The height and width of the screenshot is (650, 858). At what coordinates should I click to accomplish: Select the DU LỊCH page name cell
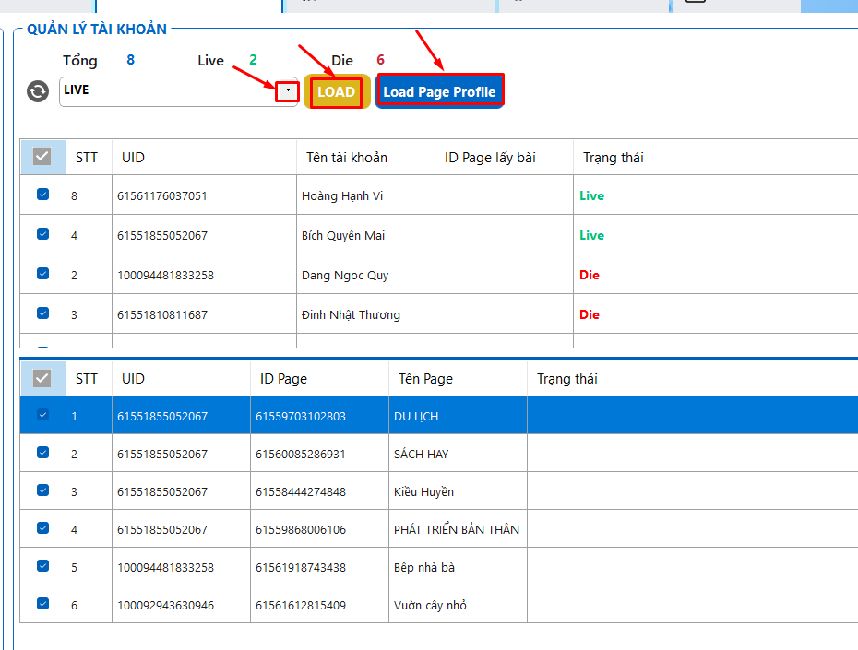pyautogui.click(x=458, y=416)
